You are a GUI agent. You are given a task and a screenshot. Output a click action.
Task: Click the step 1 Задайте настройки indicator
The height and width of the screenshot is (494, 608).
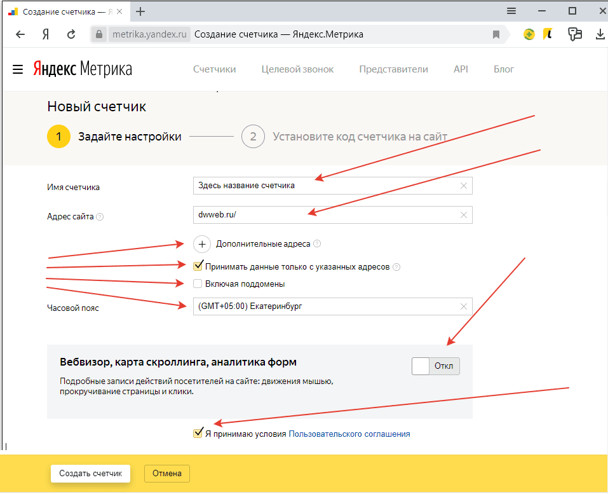(114, 137)
